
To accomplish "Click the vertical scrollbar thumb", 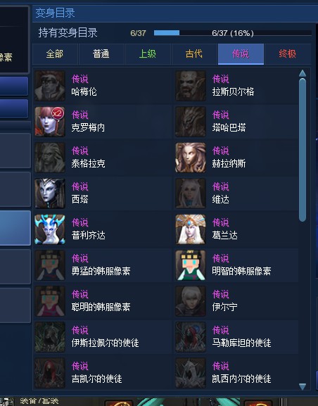I will click(303, 150).
